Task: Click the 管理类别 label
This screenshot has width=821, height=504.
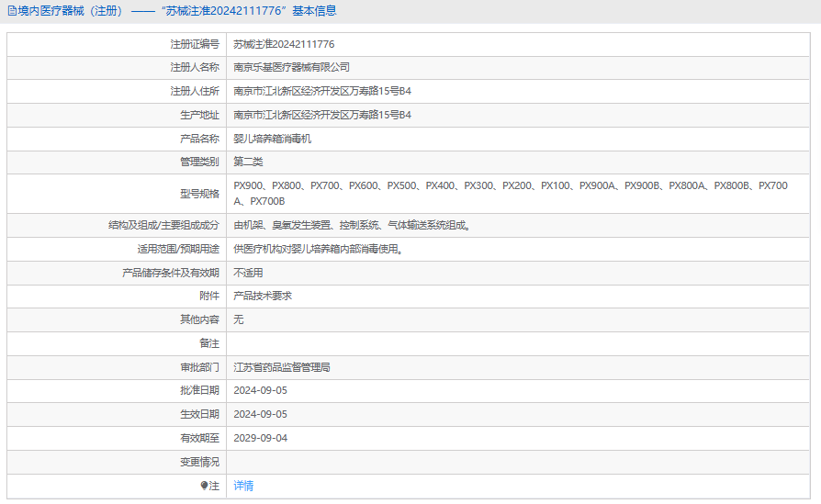Action: coord(199,162)
